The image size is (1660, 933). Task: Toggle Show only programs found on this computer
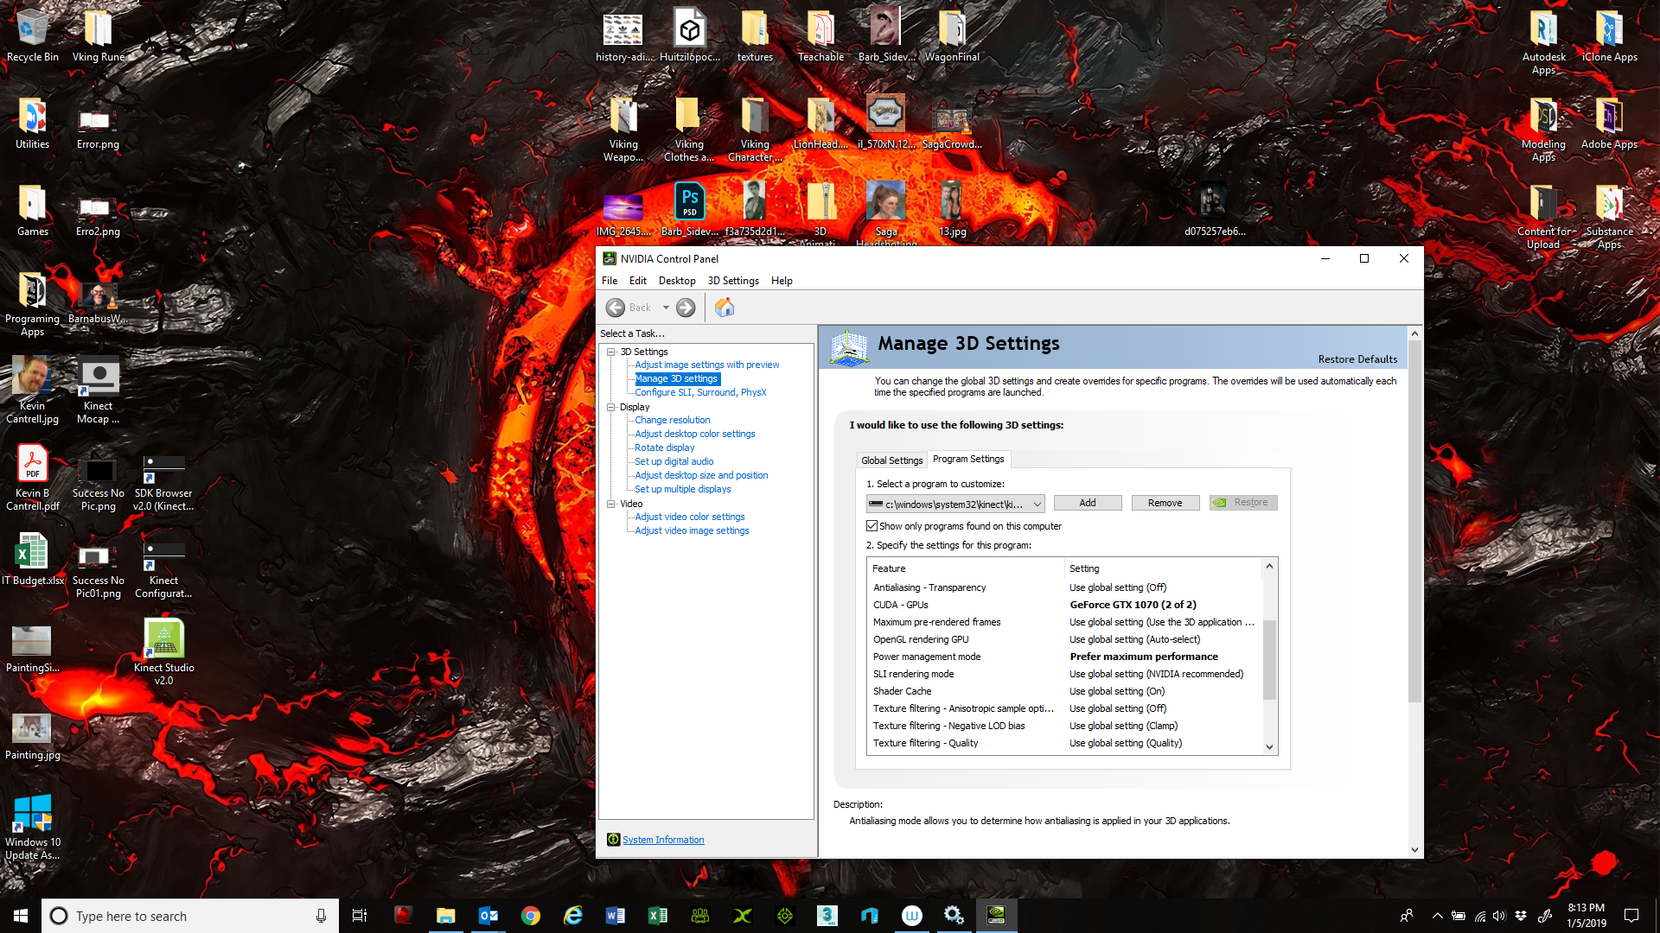[871, 526]
